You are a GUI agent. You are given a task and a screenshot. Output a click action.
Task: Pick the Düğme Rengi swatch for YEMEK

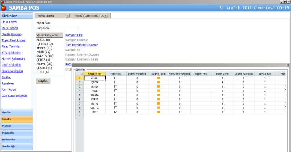tap(158, 86)
